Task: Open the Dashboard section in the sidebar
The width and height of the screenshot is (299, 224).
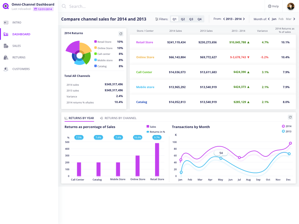Action: coord(22,34)
